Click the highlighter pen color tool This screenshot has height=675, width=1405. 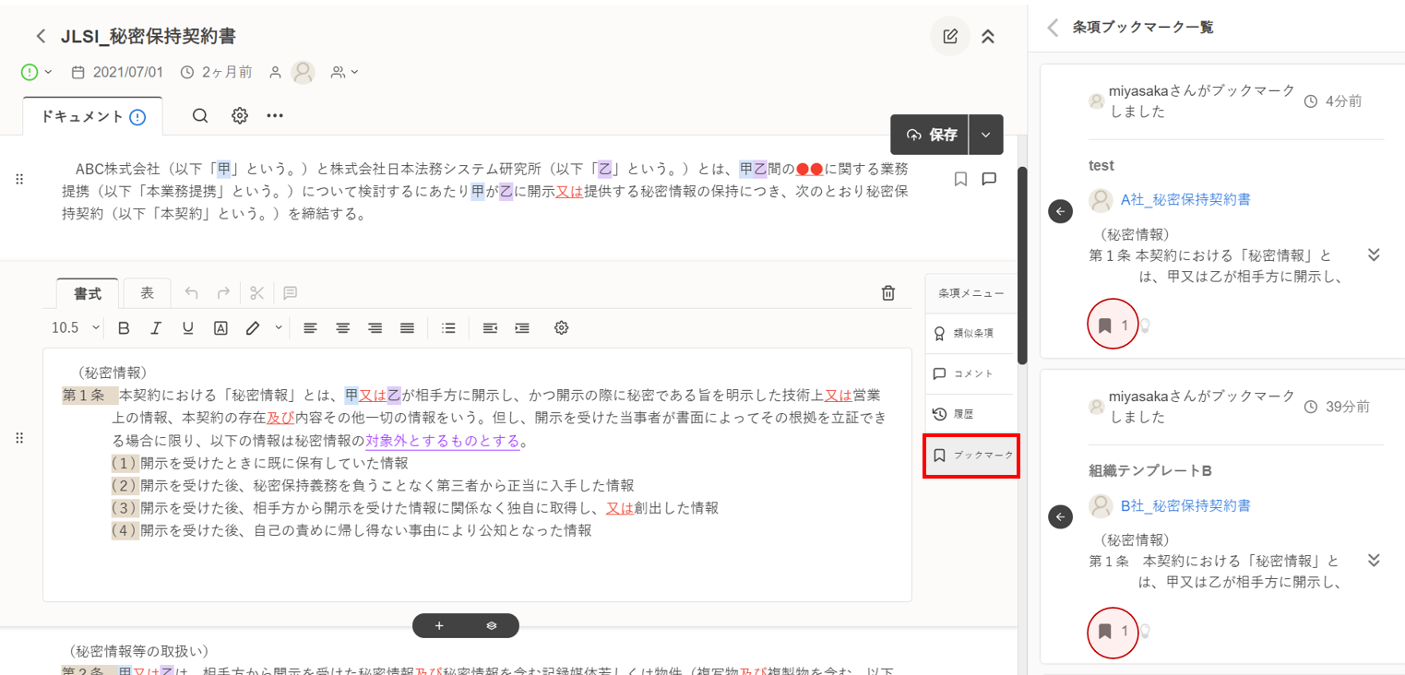click(253, 328)
